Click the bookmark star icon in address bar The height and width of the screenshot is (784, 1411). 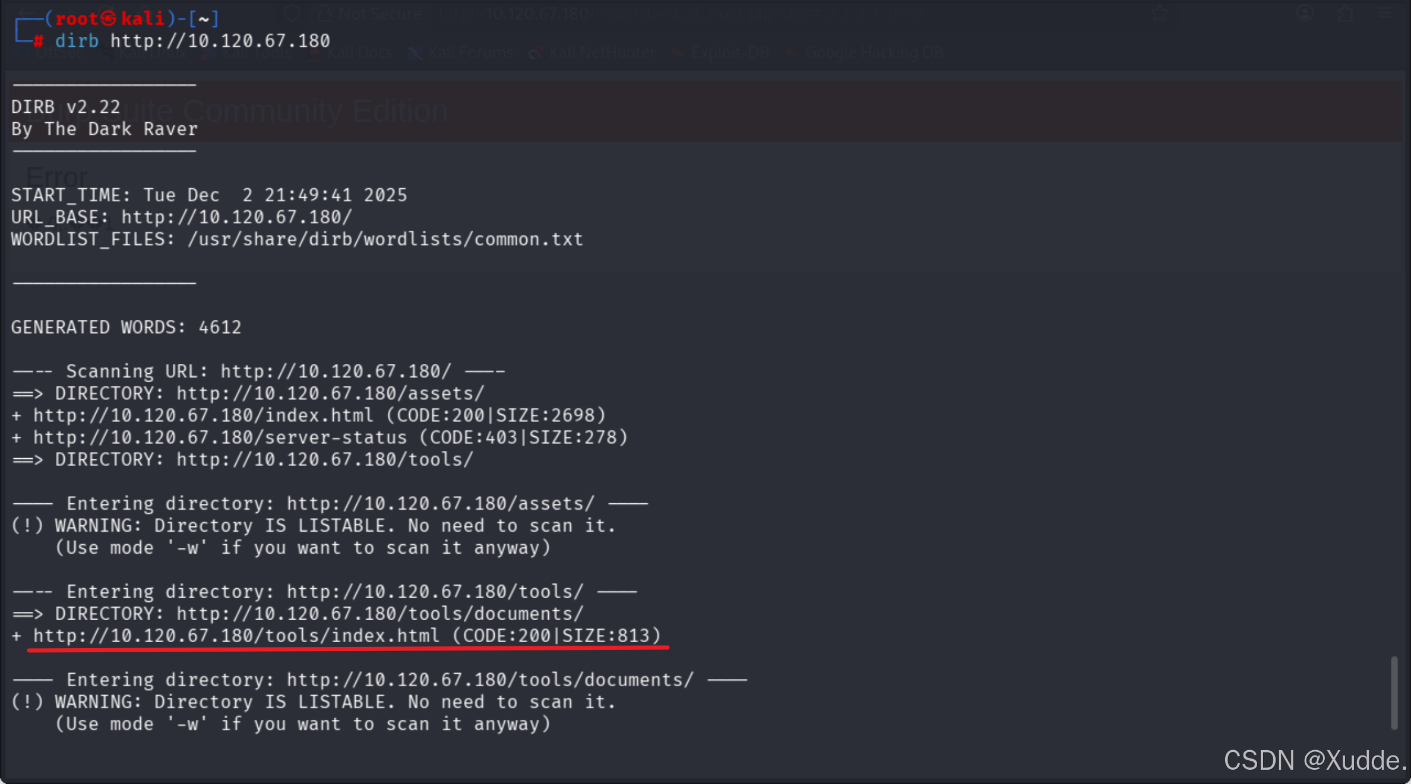1159,13
